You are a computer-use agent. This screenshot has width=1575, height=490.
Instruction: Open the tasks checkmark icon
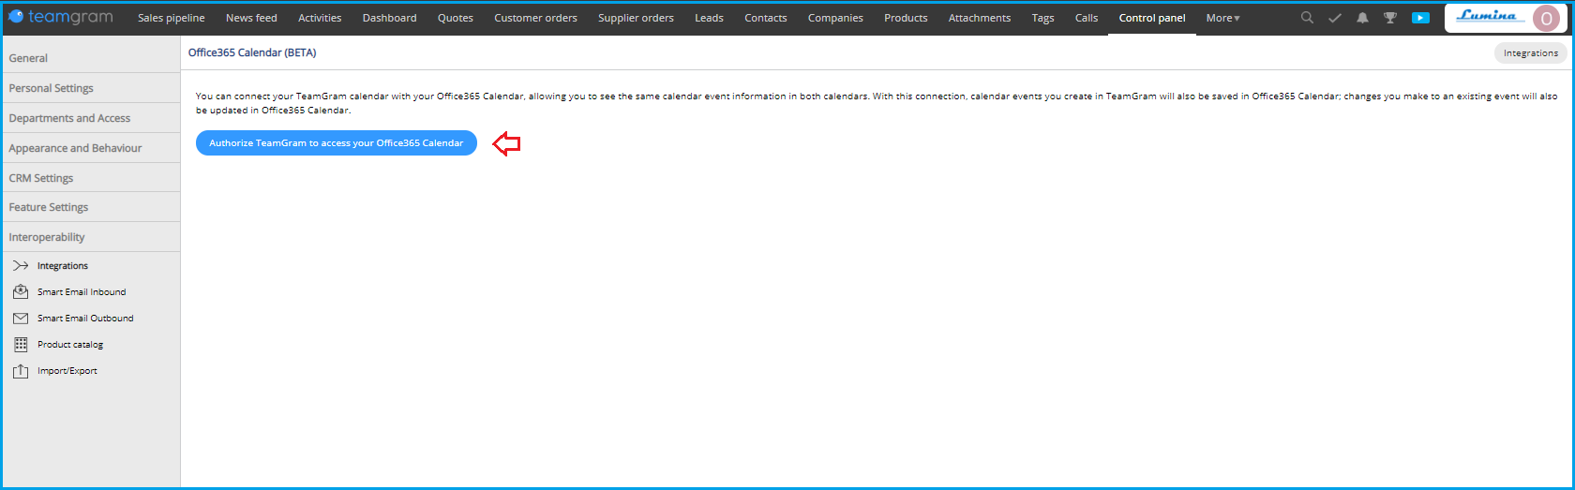(x=1335, y=18)
